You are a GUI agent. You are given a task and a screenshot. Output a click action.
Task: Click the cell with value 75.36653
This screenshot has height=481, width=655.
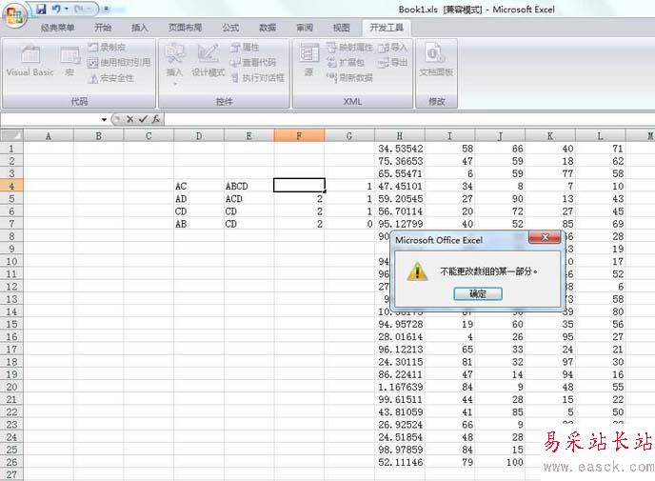(x=400, y=161)
